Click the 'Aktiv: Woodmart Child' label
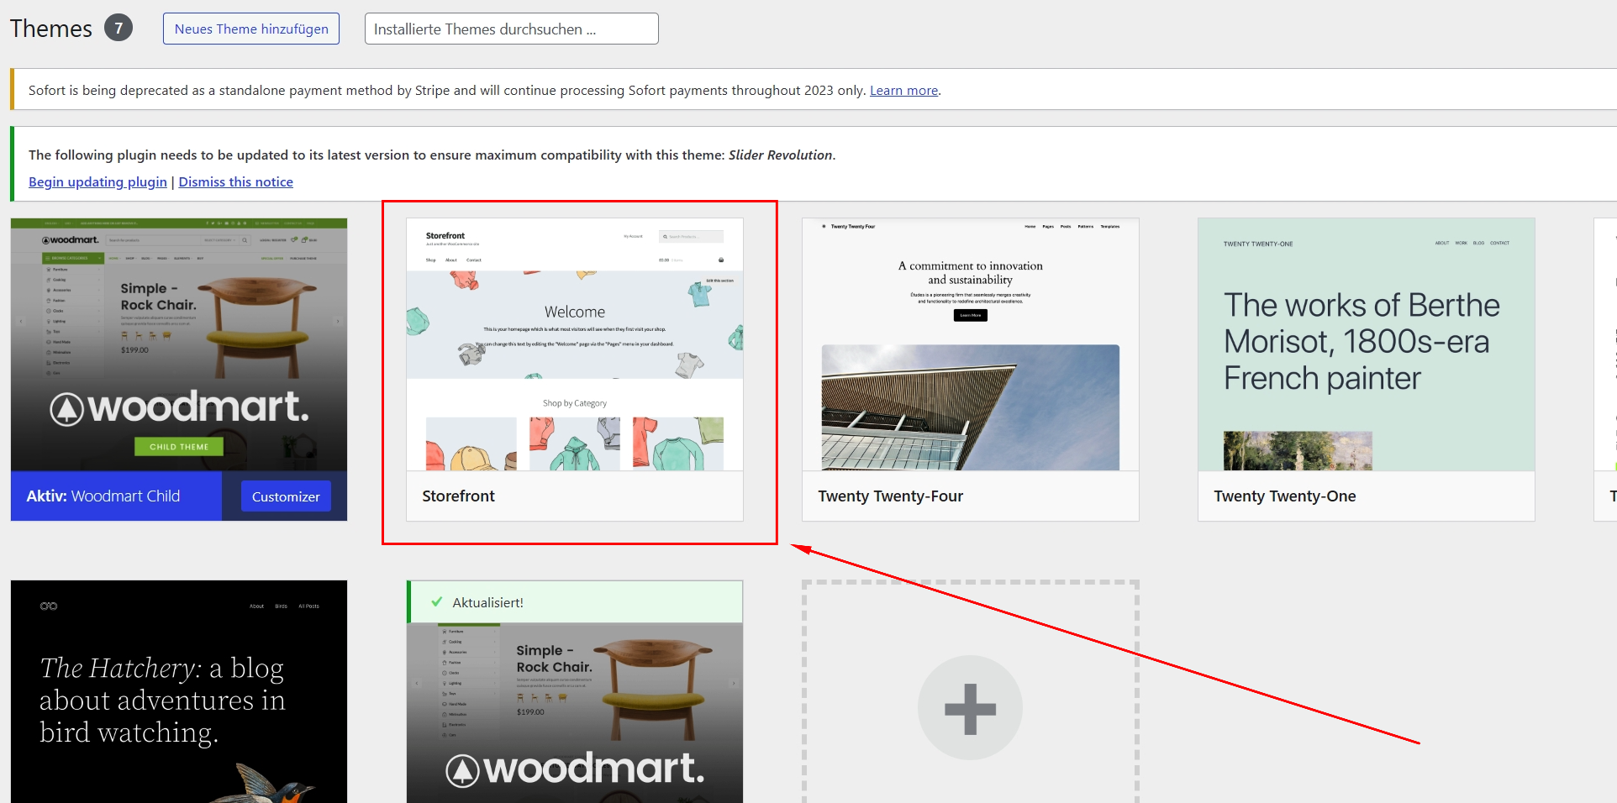Screen dimensions: 1617x803 point(103,496)
